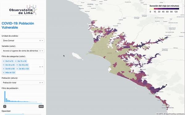The height and width of the screenshot is (115, 185).
Task: Open the Población (altura) dropdown arrow
Action: (42, 83)
